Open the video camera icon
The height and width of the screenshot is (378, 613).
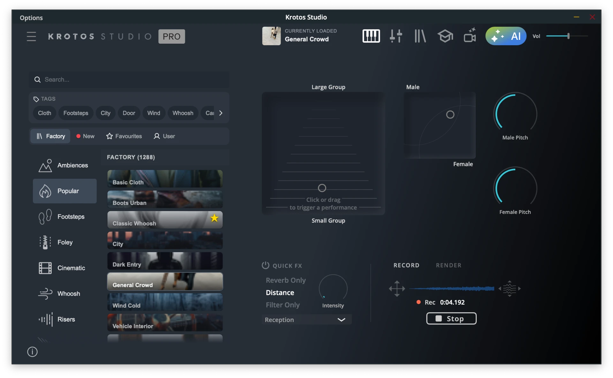470,35
